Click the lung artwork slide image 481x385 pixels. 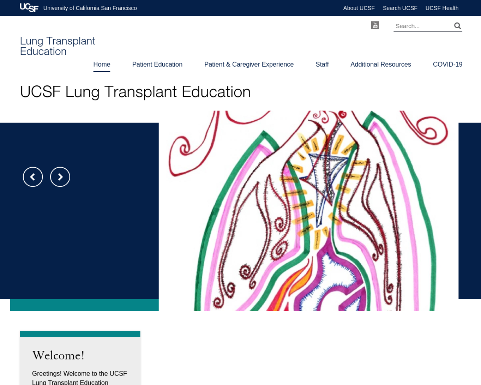[309, 211]
